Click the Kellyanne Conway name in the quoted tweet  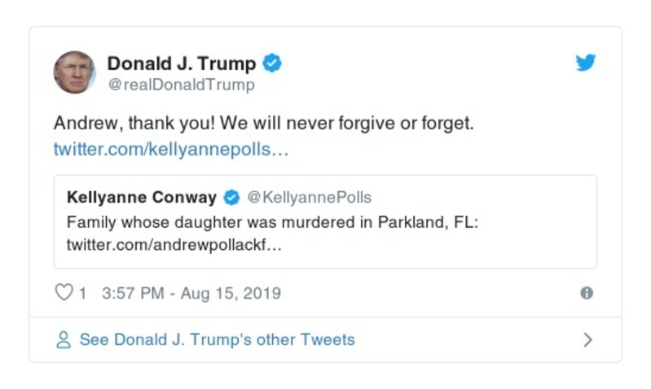[x=142, y=198]
